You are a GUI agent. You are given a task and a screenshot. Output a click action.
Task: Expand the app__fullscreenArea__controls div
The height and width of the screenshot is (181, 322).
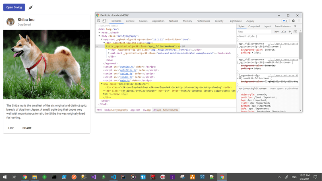coord(109,49)
